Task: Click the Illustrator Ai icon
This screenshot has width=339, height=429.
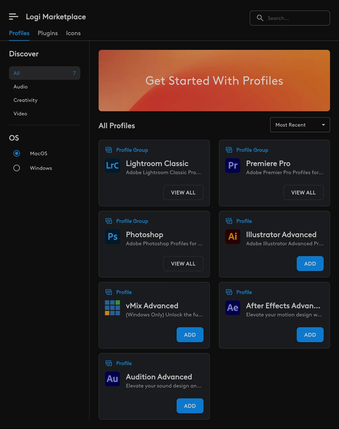Action: tap(233, 237)
